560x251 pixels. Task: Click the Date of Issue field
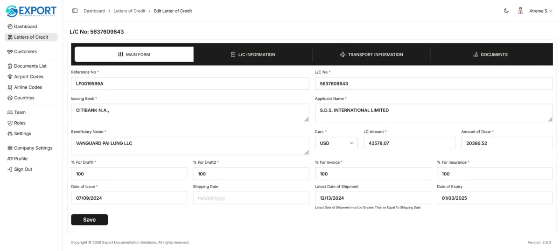click(x=129, y=198)
